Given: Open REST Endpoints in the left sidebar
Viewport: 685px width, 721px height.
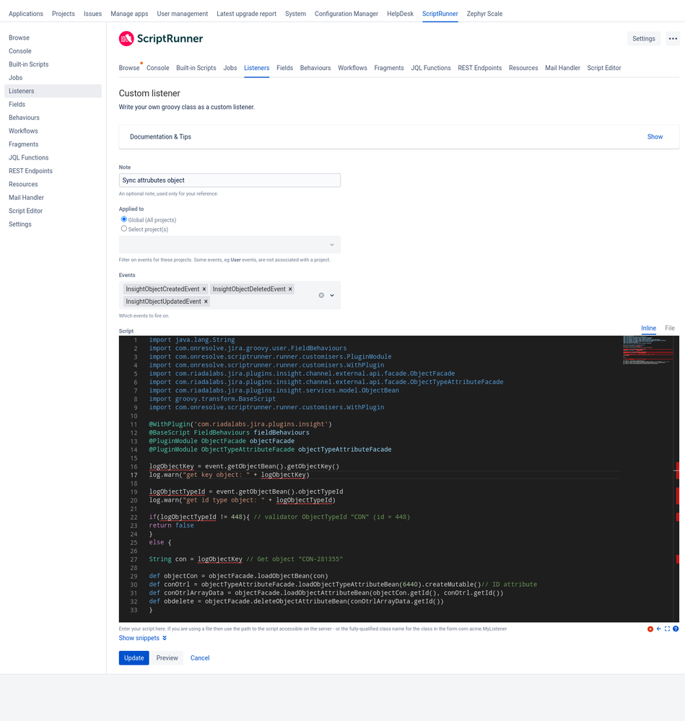Looking at the screenshot, I should click(x=53, y=171).
